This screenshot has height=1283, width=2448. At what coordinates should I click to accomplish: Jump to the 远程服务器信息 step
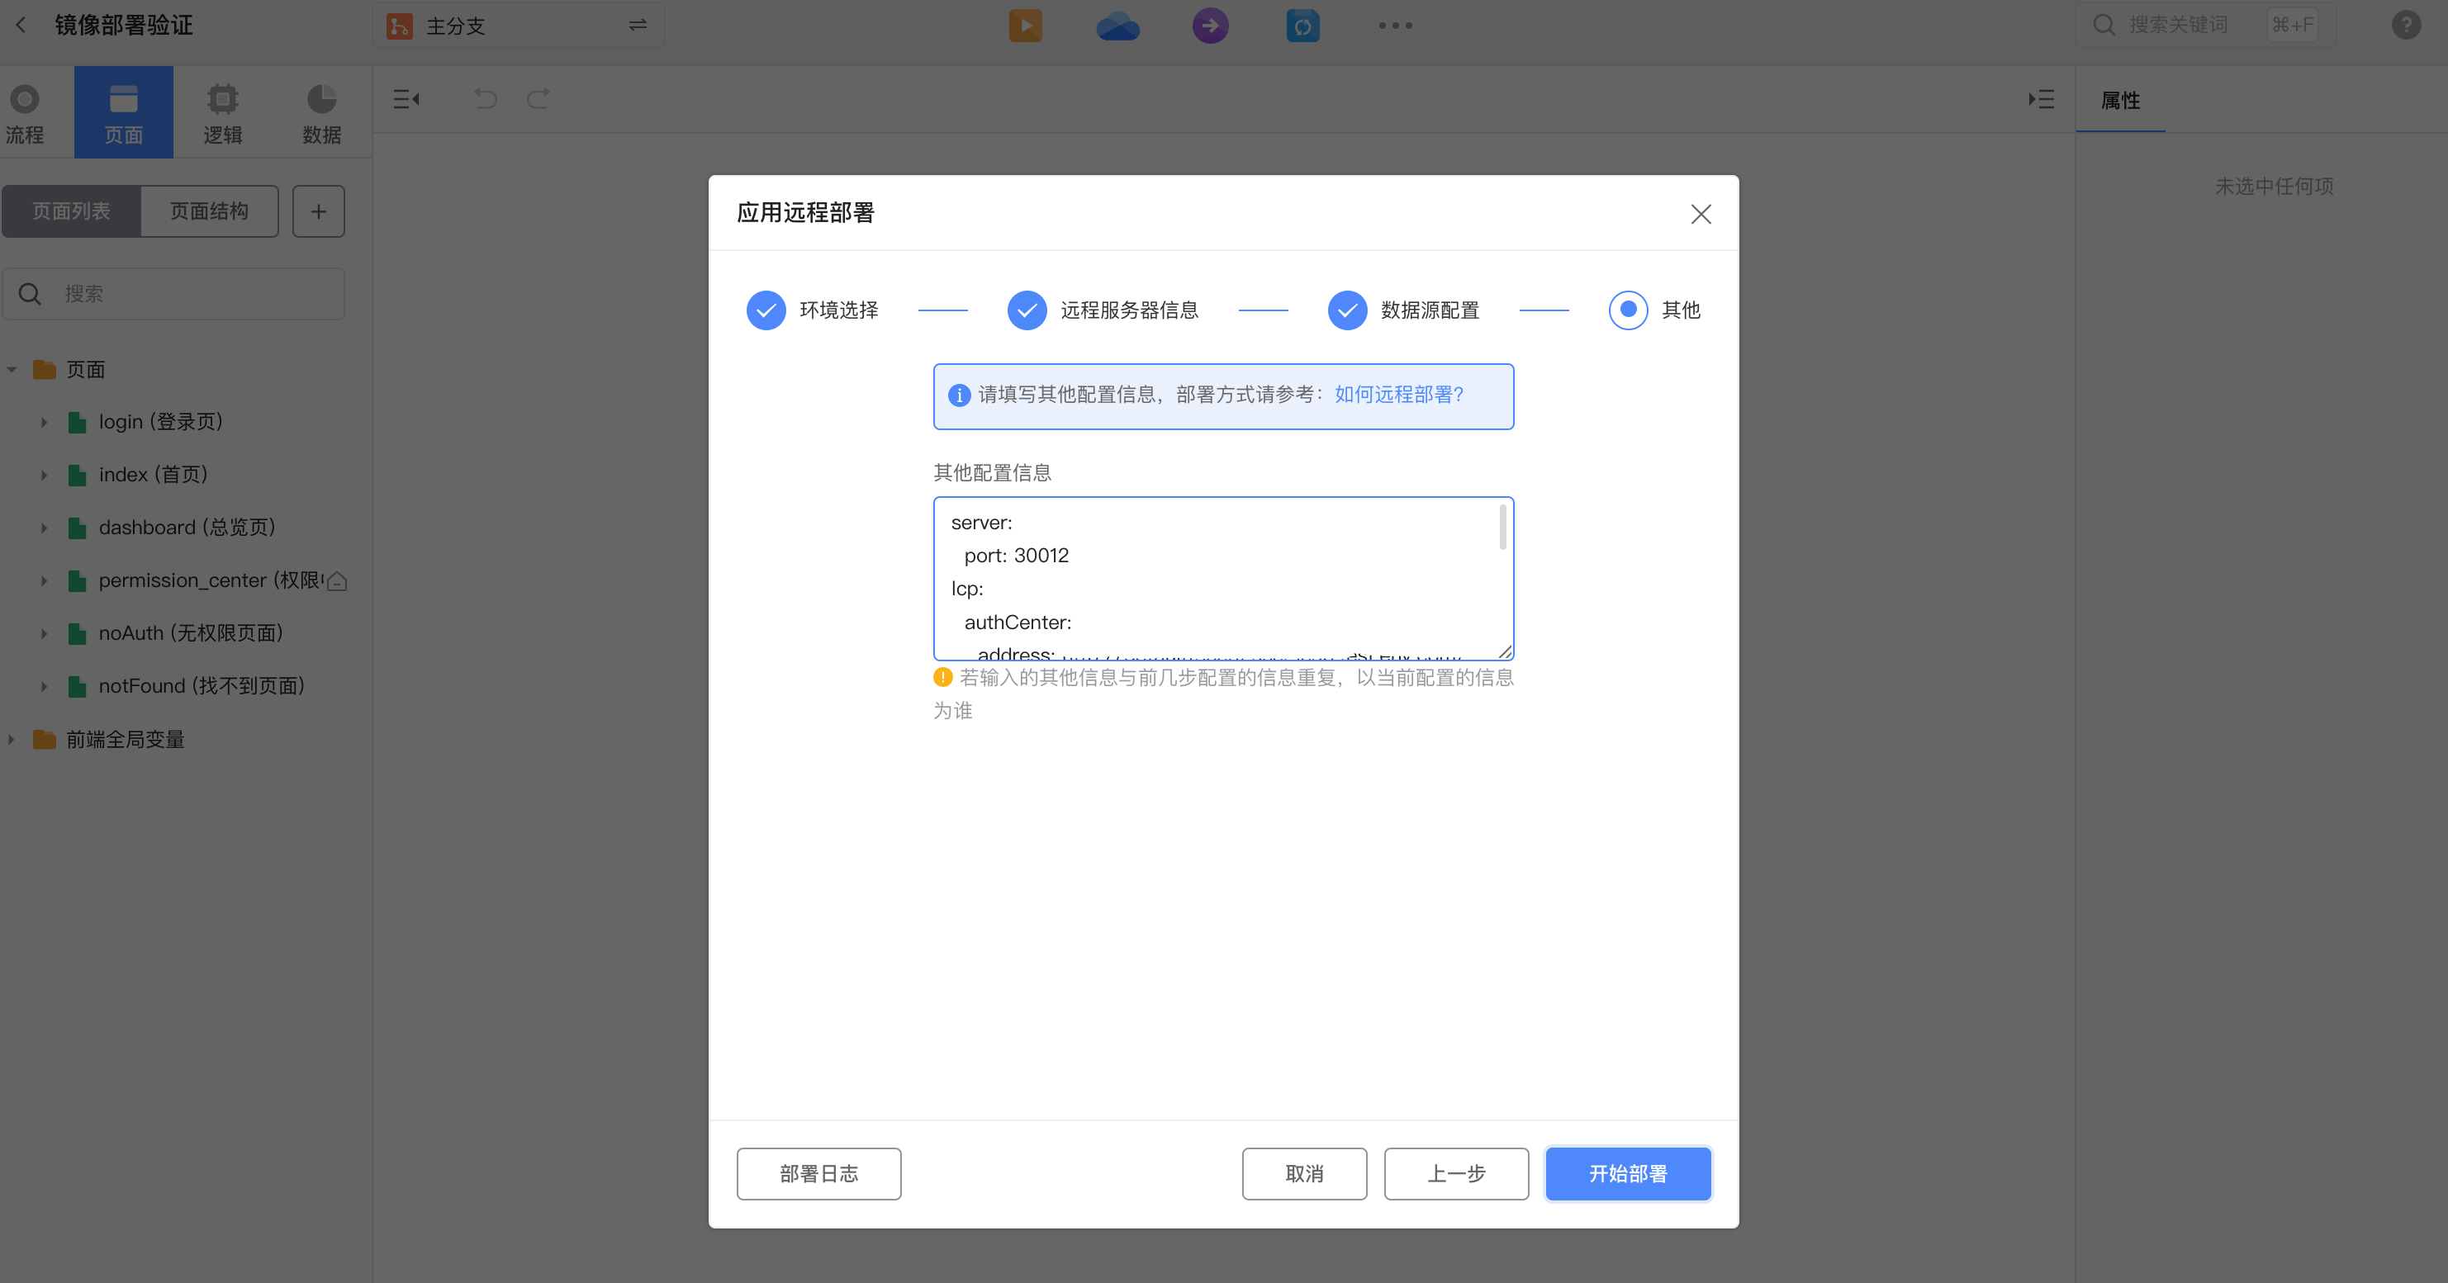point(1103,310)
